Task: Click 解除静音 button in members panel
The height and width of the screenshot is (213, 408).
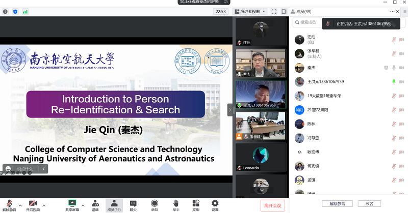Action: click(337, 204)
